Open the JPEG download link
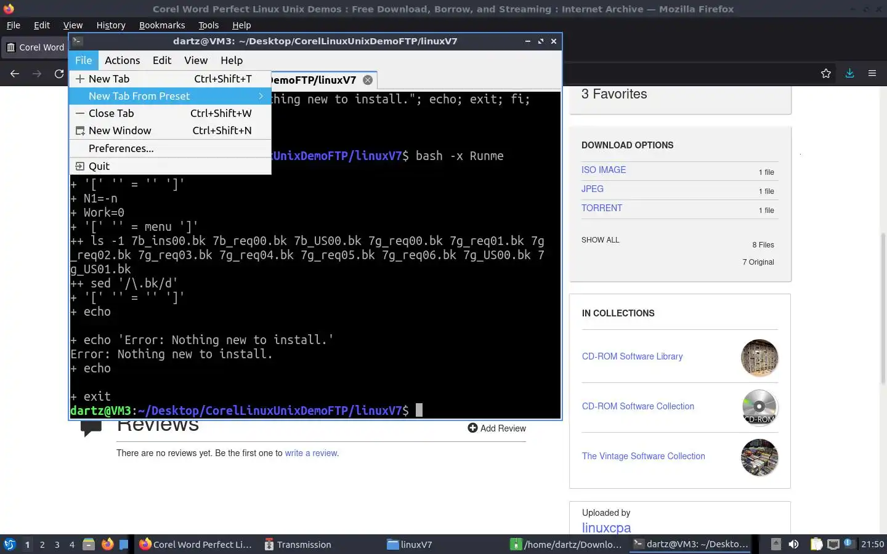The image size is (887, 554). [x=593, y=189]
